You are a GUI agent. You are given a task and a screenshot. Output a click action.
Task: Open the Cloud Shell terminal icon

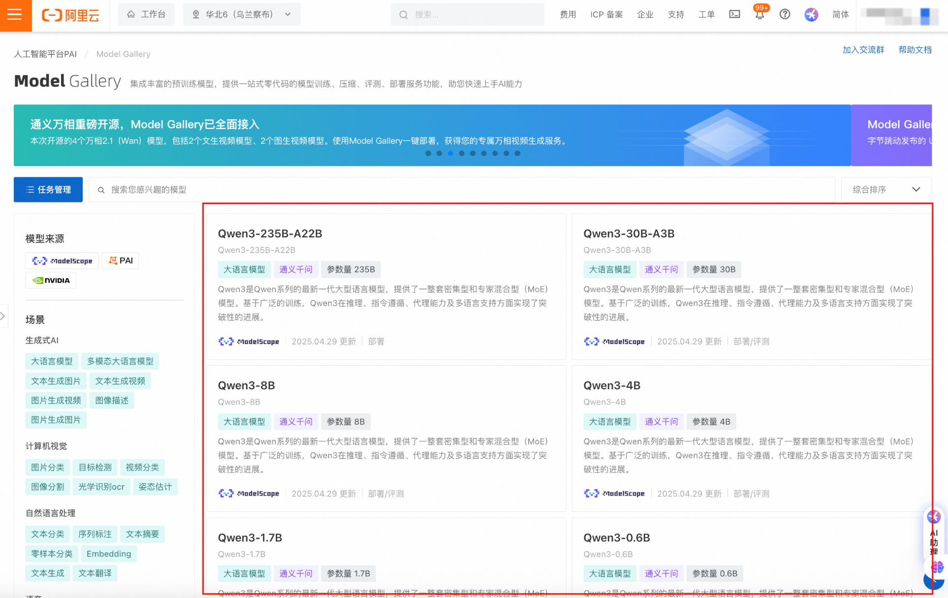coord(734,14)
